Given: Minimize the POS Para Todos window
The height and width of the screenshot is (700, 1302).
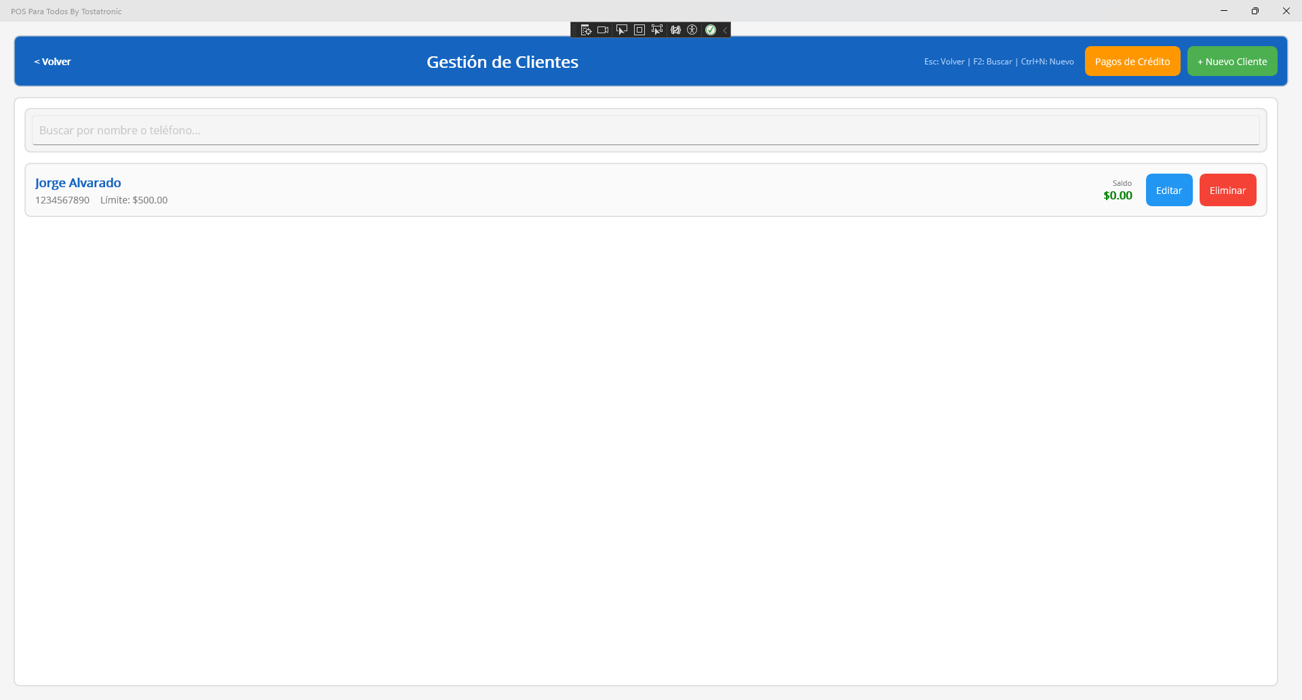Looking at the screenshot, I should coord(1224,11).
